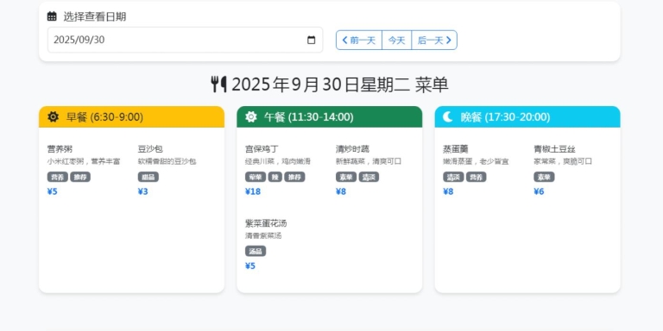Click the 汤品 tag under 紫菜蛋花汤
The height and width of the screenshot is (331, 663).
pyautogui.click(x=256, y=251)
